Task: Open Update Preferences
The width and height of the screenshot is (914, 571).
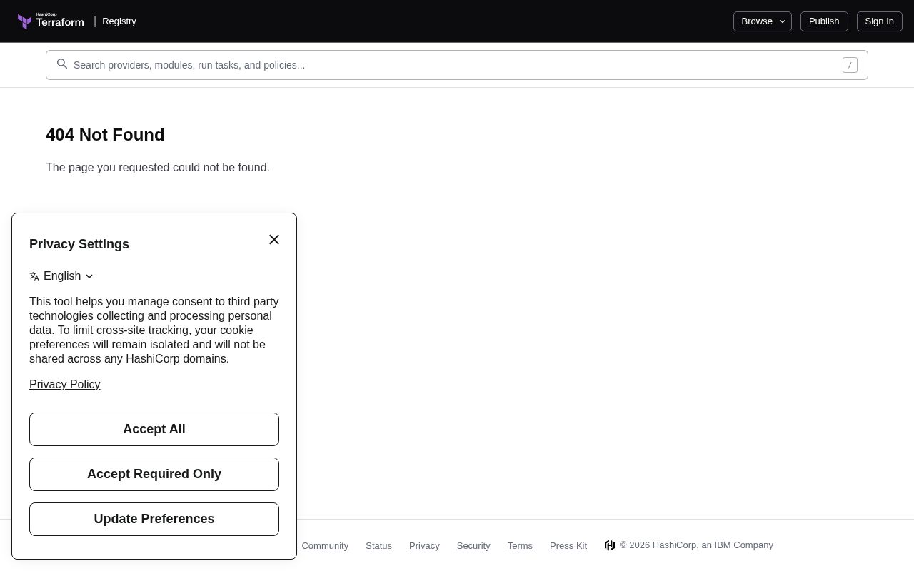Action: (x=154, y=519)
